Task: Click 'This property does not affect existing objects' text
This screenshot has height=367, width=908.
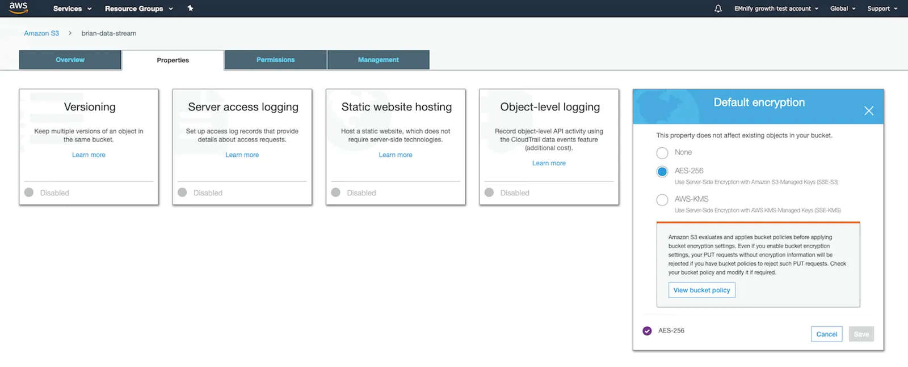Action: pyautogui.click(x=744, y=135)
